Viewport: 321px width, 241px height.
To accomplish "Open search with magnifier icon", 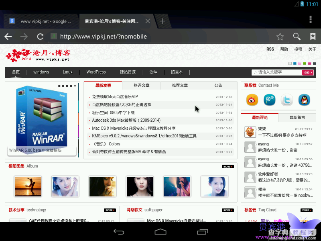I will tap(297, 37).
